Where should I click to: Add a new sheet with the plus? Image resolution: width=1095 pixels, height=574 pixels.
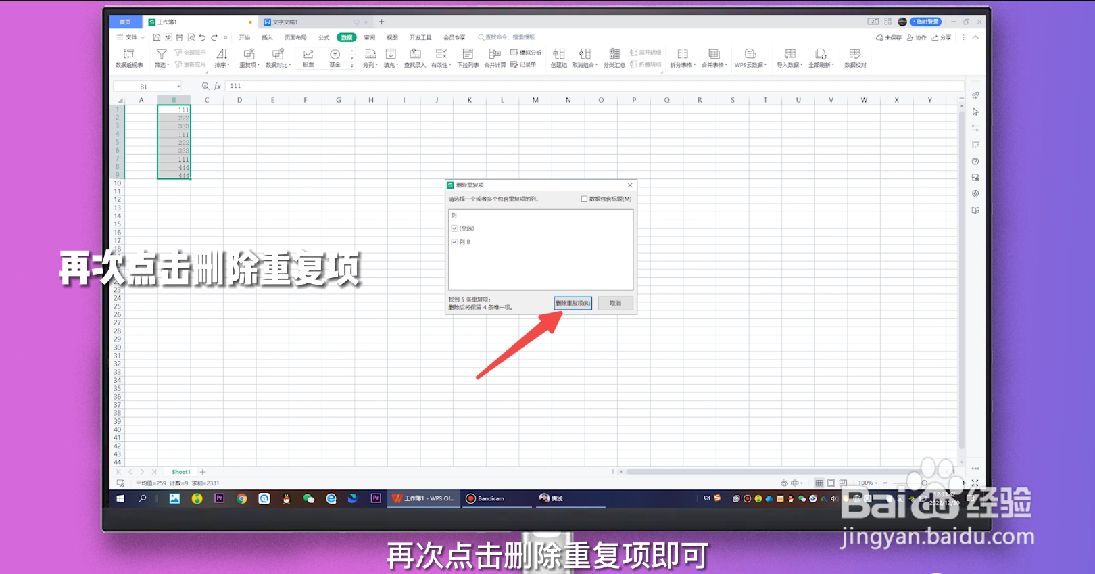[x=203, y=472]
